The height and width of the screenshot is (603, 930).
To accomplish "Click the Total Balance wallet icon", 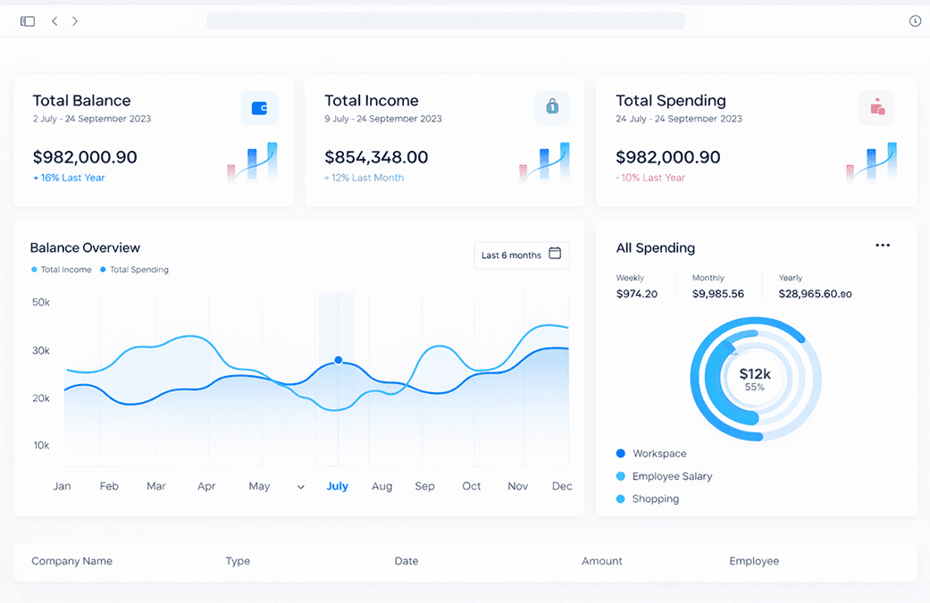I will coord(260,108).
